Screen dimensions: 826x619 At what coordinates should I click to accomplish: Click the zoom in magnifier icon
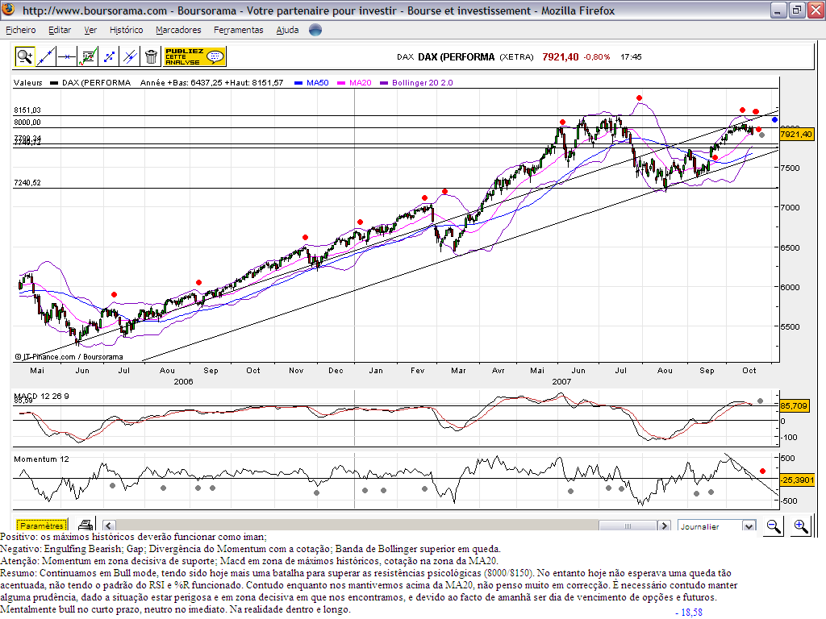pyautogui.click(x=801, y=526)
